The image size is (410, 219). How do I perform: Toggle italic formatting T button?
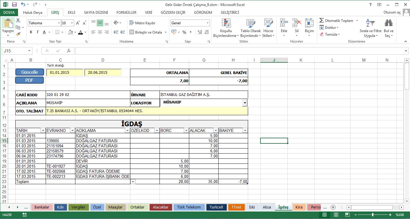click(38, 32)
